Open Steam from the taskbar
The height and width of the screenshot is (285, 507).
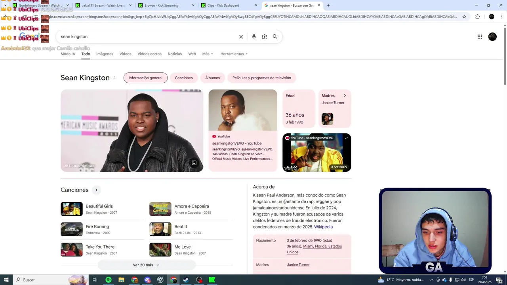point(186,280)
